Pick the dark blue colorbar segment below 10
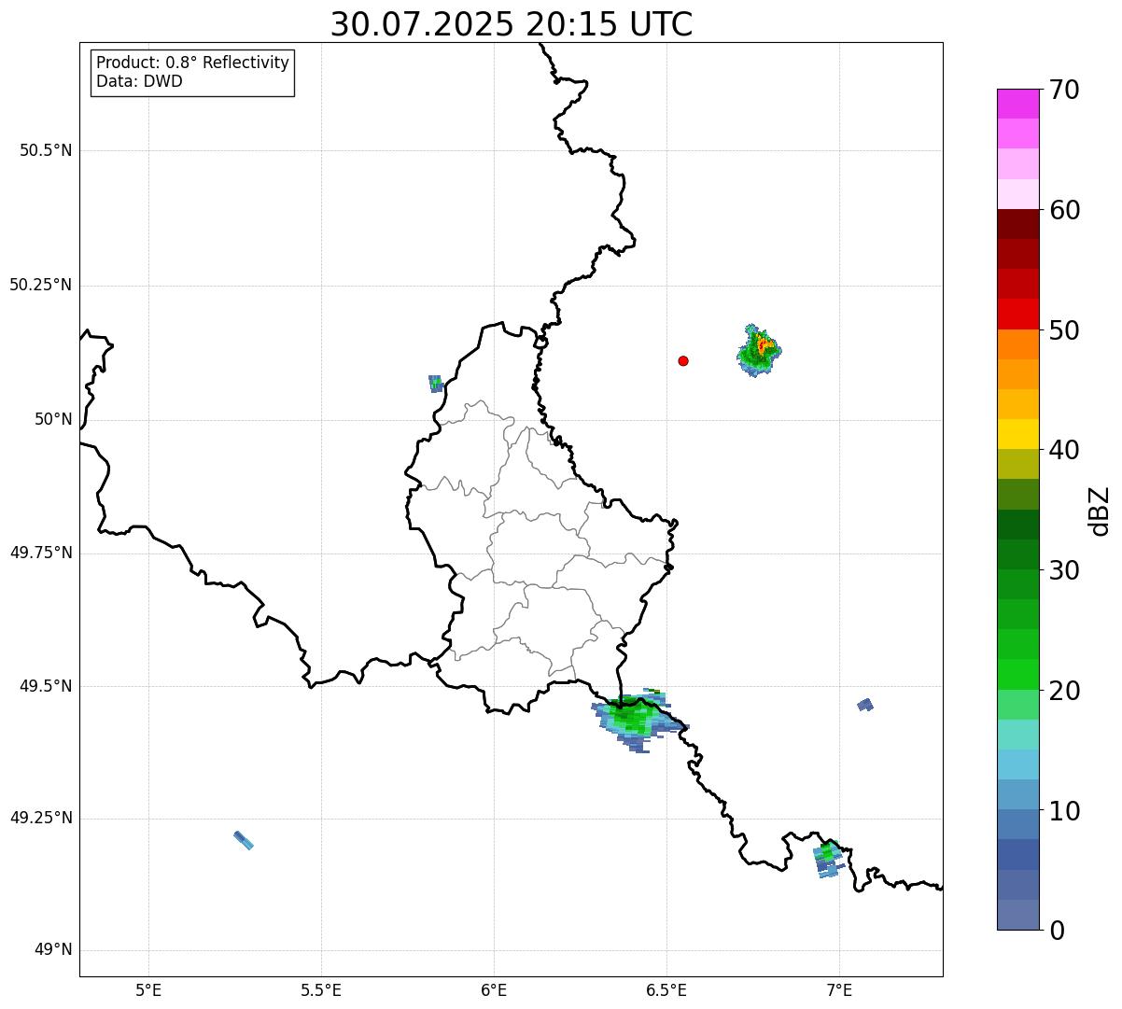The width and height of the screenshot is (1122, 1009). [x=1017, y=855]
